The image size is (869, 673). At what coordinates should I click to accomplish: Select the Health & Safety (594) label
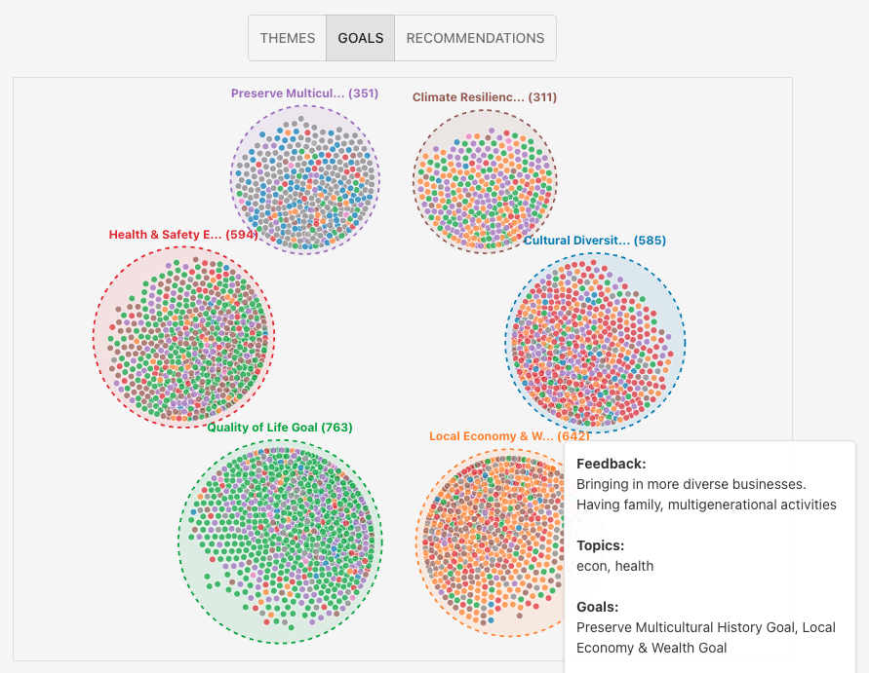click(x=183, y=235)
